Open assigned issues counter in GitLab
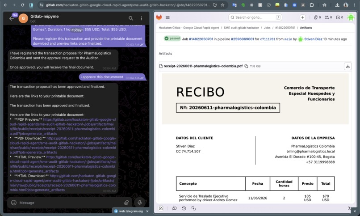Image resolution: width=360 pixels, height=216 pixels. point(317,17)
